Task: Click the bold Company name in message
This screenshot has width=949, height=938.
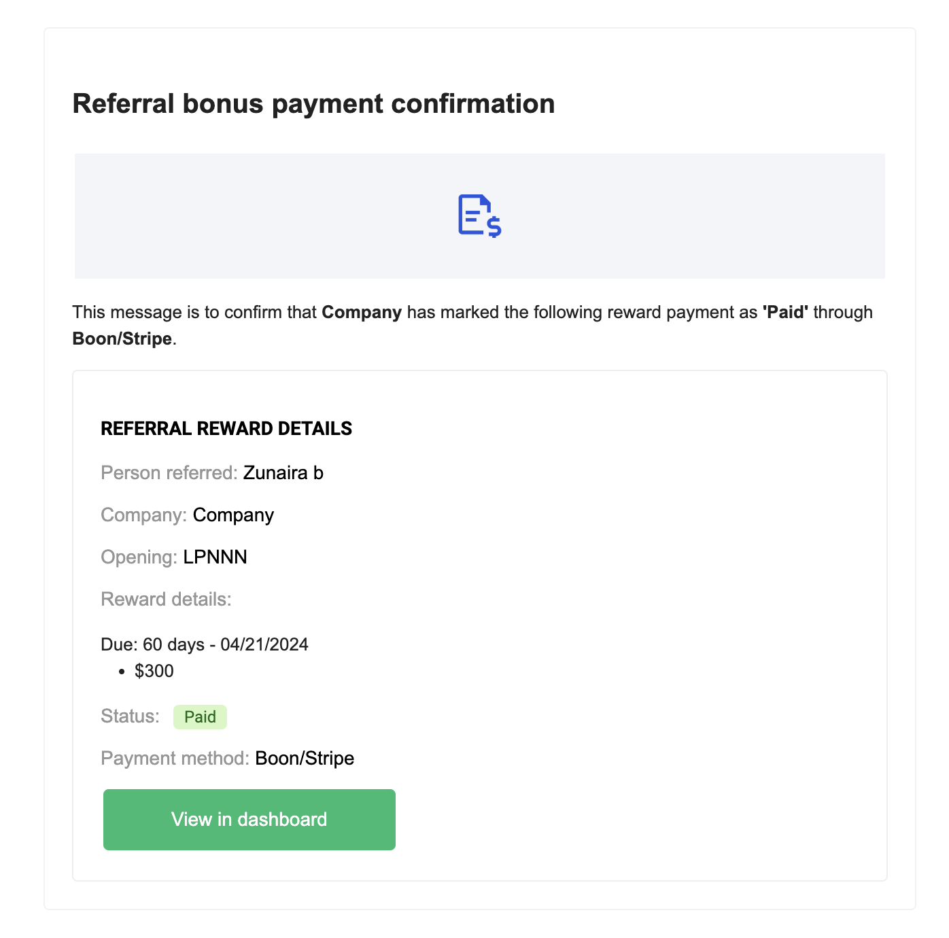Action: pyautogui.click(x=362, y=313)
